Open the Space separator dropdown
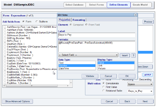The width and height of the screenshot is (156, 107). tap(140, 84)
